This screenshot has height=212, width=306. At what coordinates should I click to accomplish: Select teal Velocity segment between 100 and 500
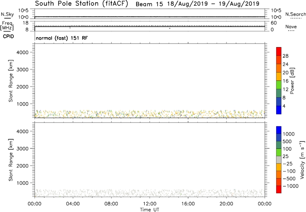click(279, 145)
